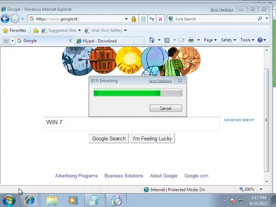Open the Windows Start orb

[9, 200]
